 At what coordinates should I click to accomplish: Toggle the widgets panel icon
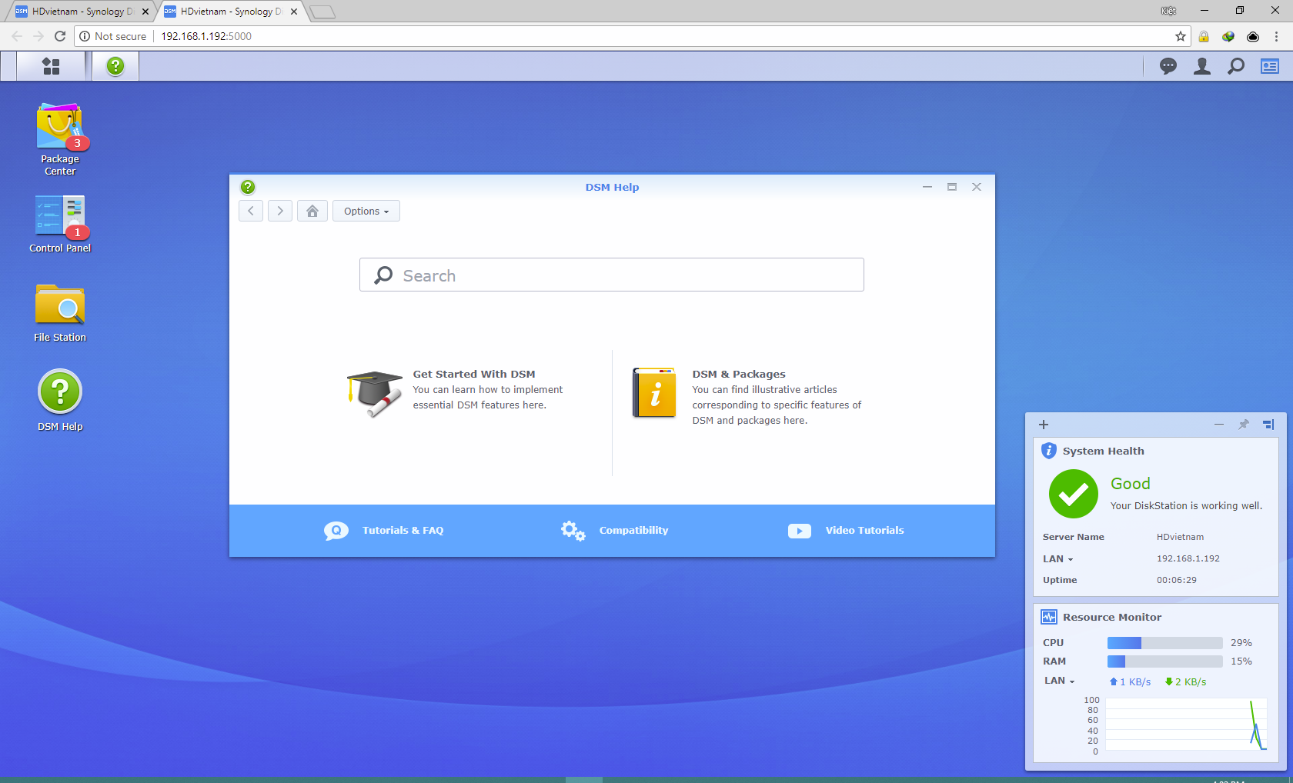tap(1270, 66)
